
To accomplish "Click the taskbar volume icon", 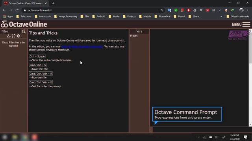I will click(217, 137).
